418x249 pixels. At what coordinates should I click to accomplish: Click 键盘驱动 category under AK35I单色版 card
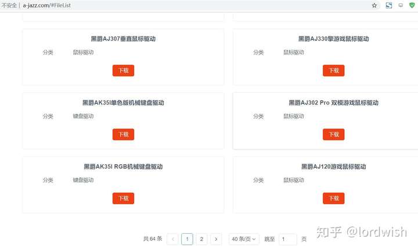pos(83,116)
